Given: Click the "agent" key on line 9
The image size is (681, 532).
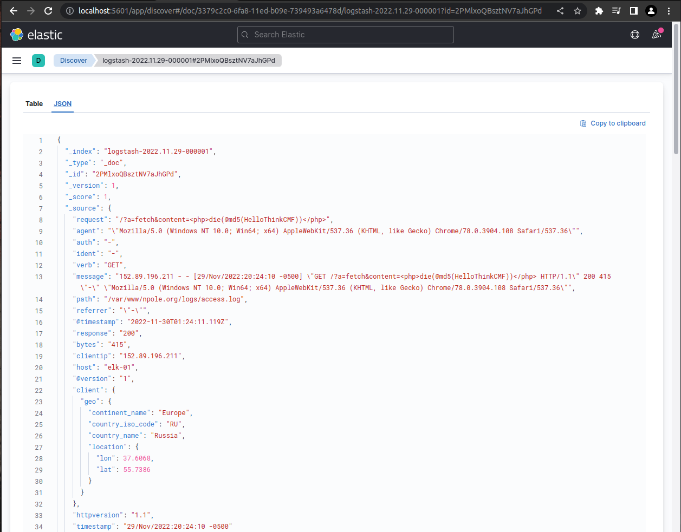Looking at the screenshot, I should (x=87, y=231).
